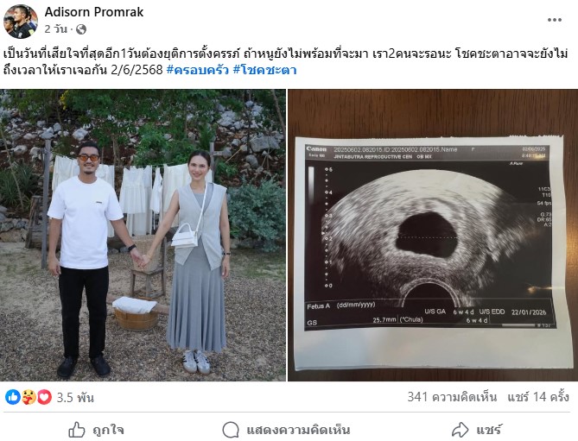
Task: View the ultrasound scan photo
Action: (x=433, y=235)
